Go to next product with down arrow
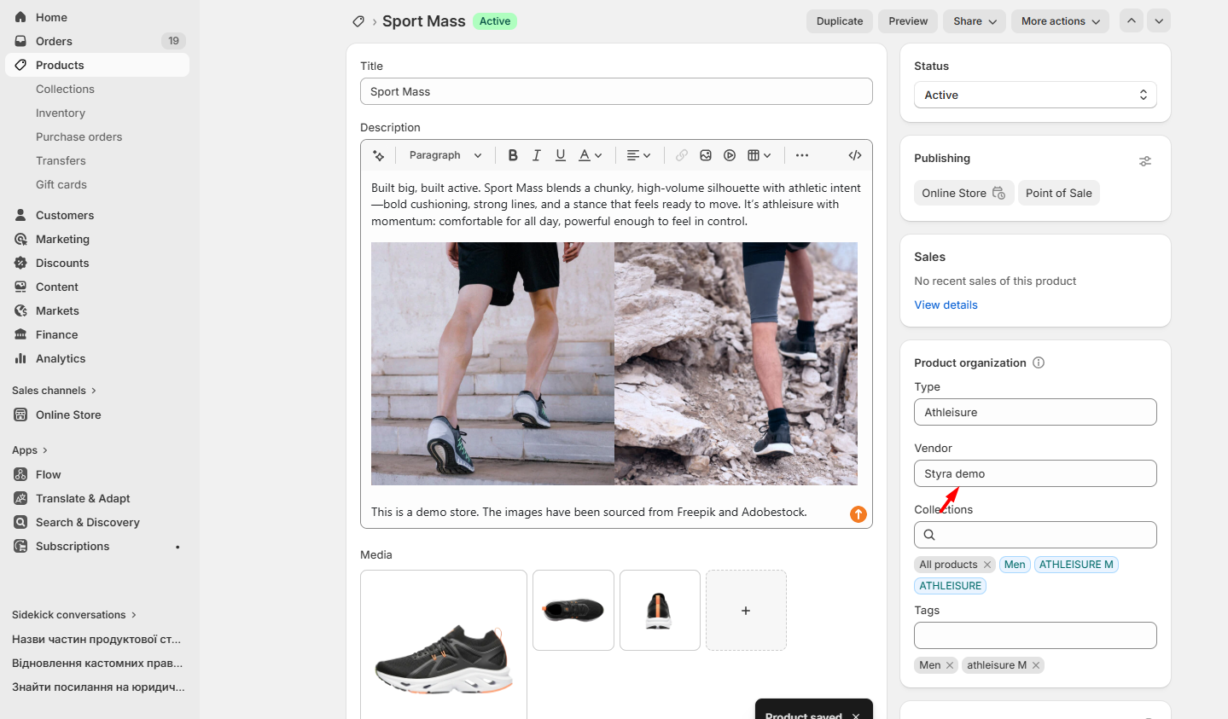The image size is (1228, 719). (1159, 21)
